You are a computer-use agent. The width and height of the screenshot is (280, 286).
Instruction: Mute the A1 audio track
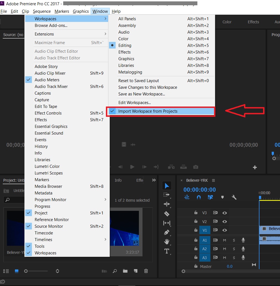[225, 240]
